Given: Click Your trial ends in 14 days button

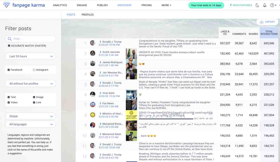Looking at the screenshot, I should point(206,5).
